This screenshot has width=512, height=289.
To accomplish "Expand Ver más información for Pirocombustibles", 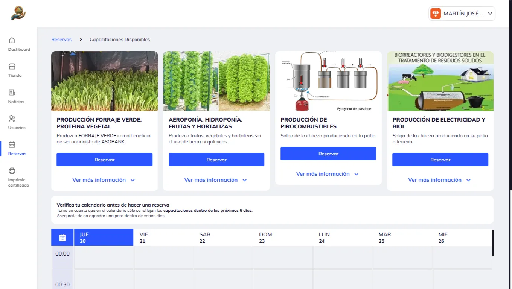I will (328, 174).
